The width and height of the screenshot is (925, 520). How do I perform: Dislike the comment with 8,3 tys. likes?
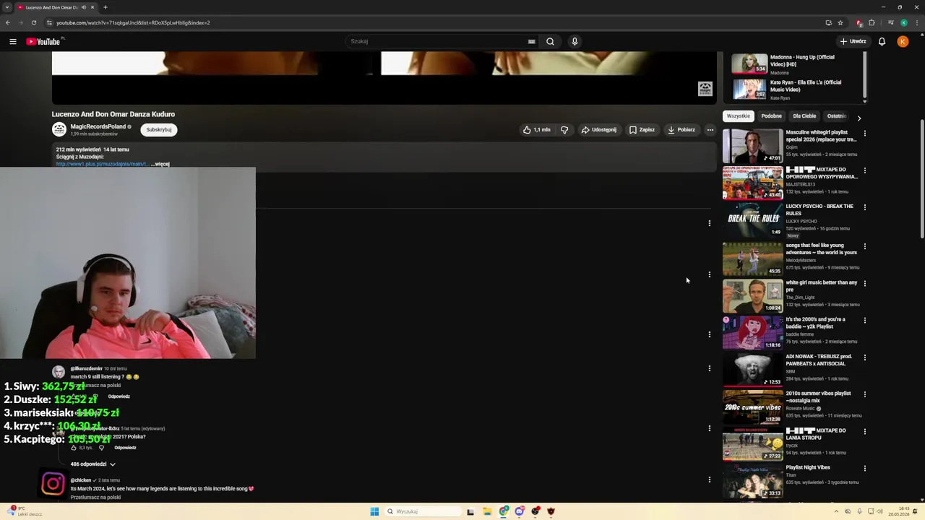click(x=101, y=448)
